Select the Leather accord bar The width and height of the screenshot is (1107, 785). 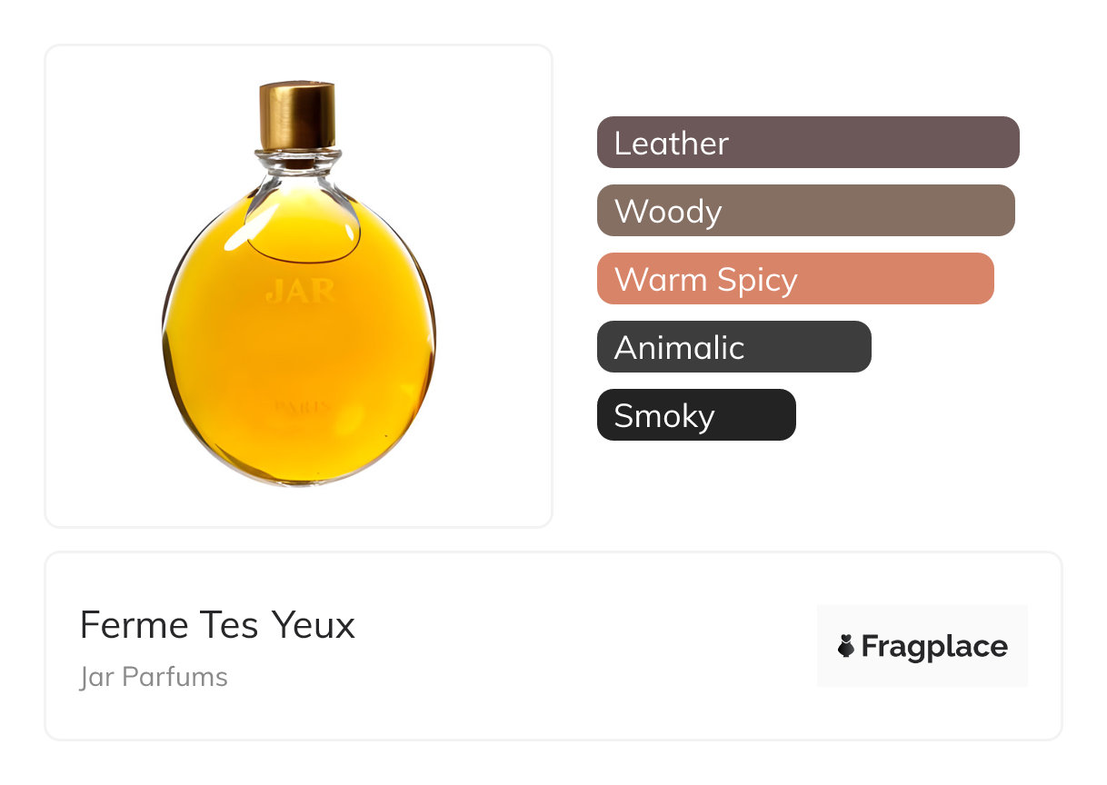808,143
